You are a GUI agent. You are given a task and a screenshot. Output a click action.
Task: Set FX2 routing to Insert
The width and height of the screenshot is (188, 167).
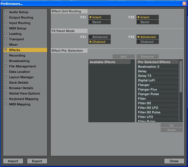tap(148, 17)
